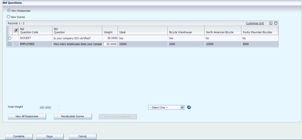Image resolution: width=302 pixels, height=140 pixels.
Task: Open the Select One dropdown
Action: (x=166, y=107)
